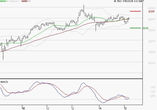Select the MA60 legend label
Screen dimensions: 157x110
25,1
